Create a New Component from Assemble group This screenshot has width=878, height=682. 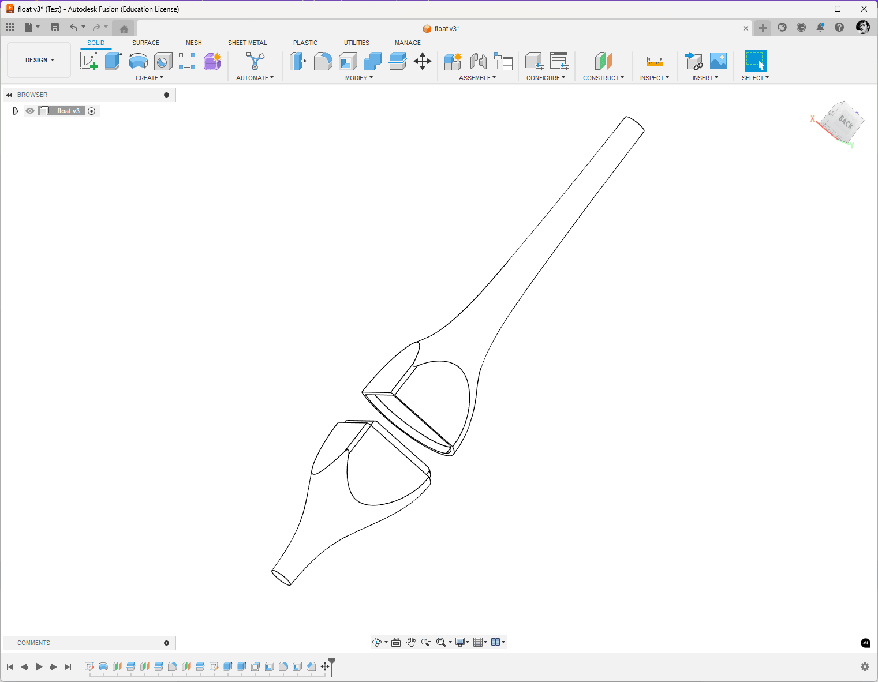pos(453,61)
